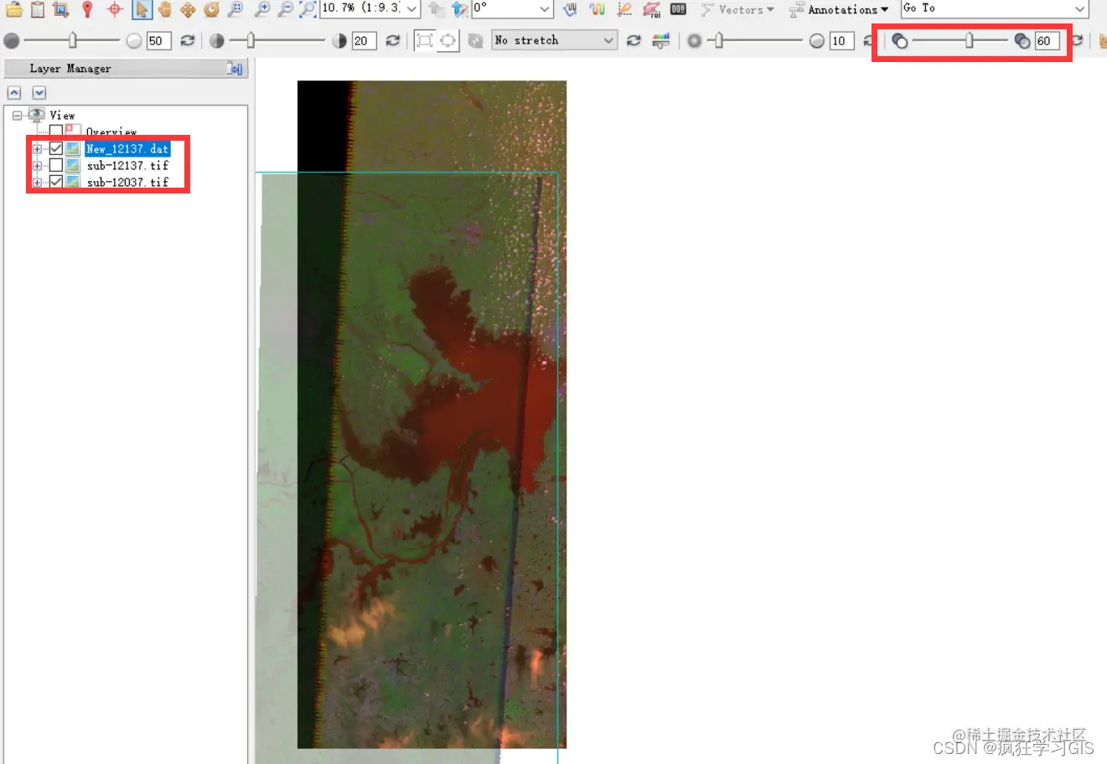Open the Vectors menu
The height and width of the screenshot is (764, 1107).
tap(737, 9)
